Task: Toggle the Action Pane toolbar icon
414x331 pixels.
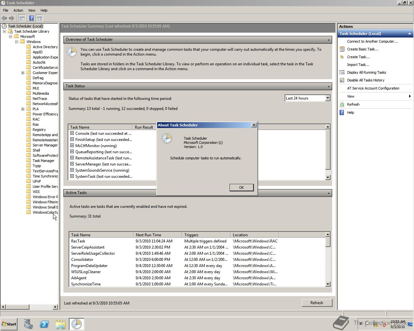Action: coord(39,18)
